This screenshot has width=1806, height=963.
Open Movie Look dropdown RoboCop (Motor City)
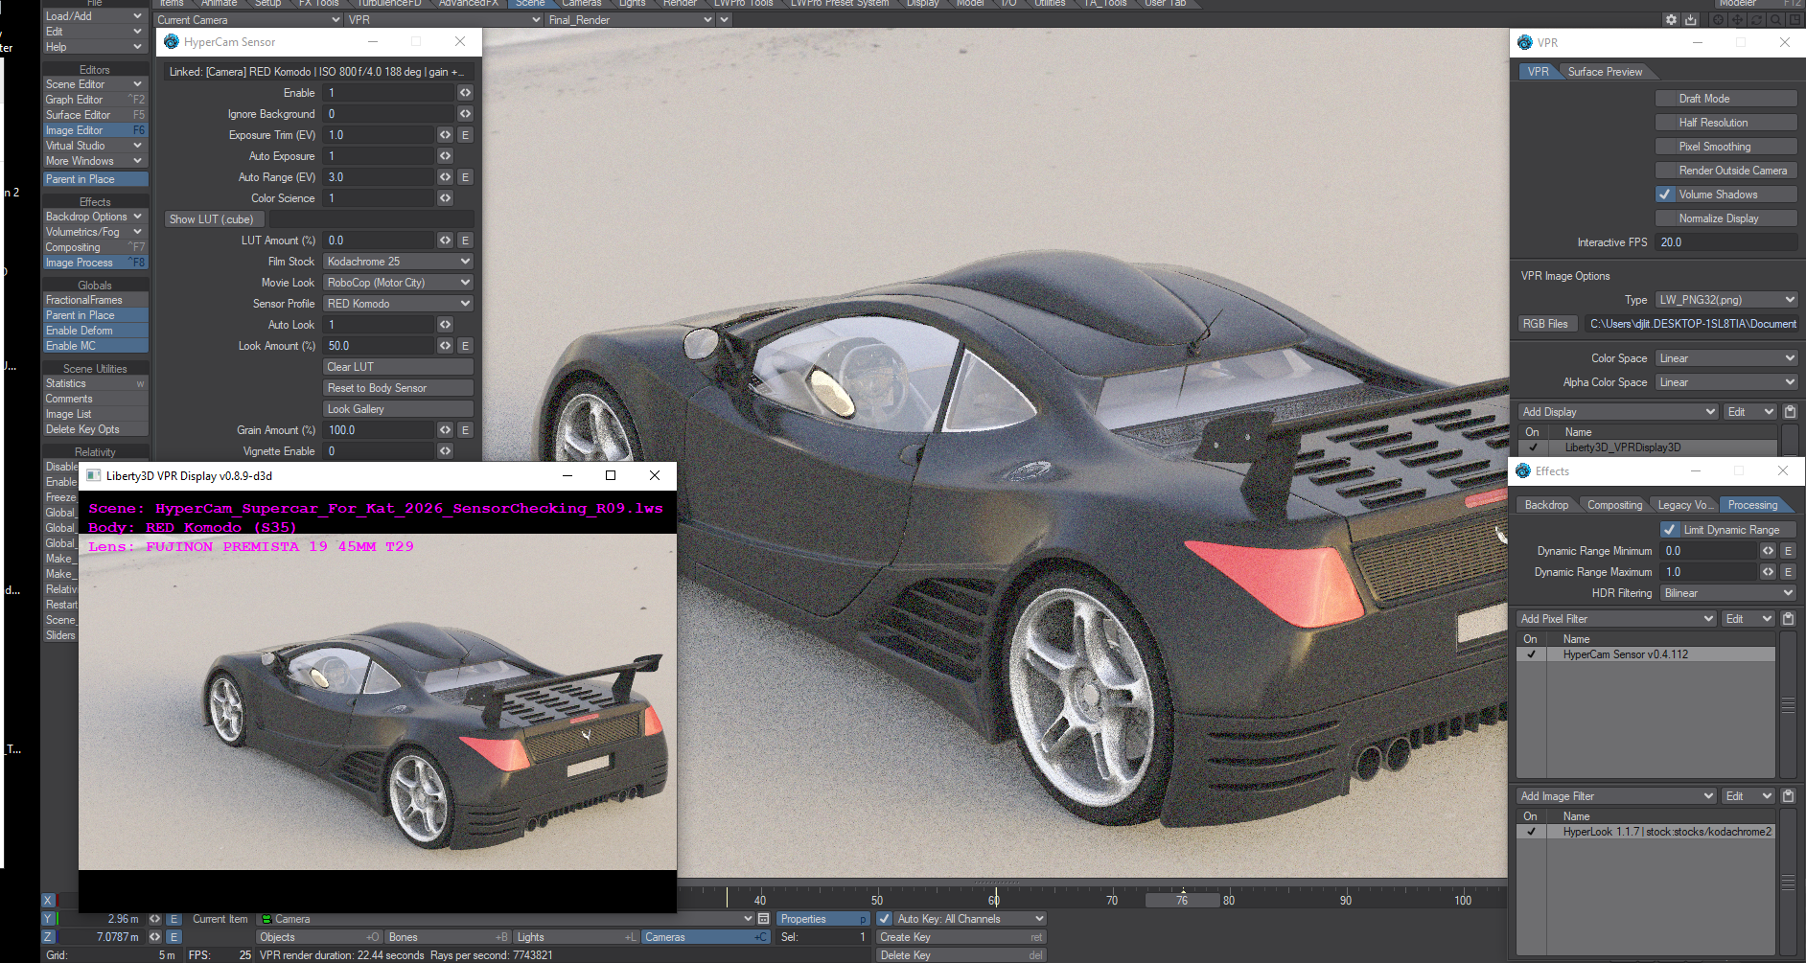click(x=398, y=283)
